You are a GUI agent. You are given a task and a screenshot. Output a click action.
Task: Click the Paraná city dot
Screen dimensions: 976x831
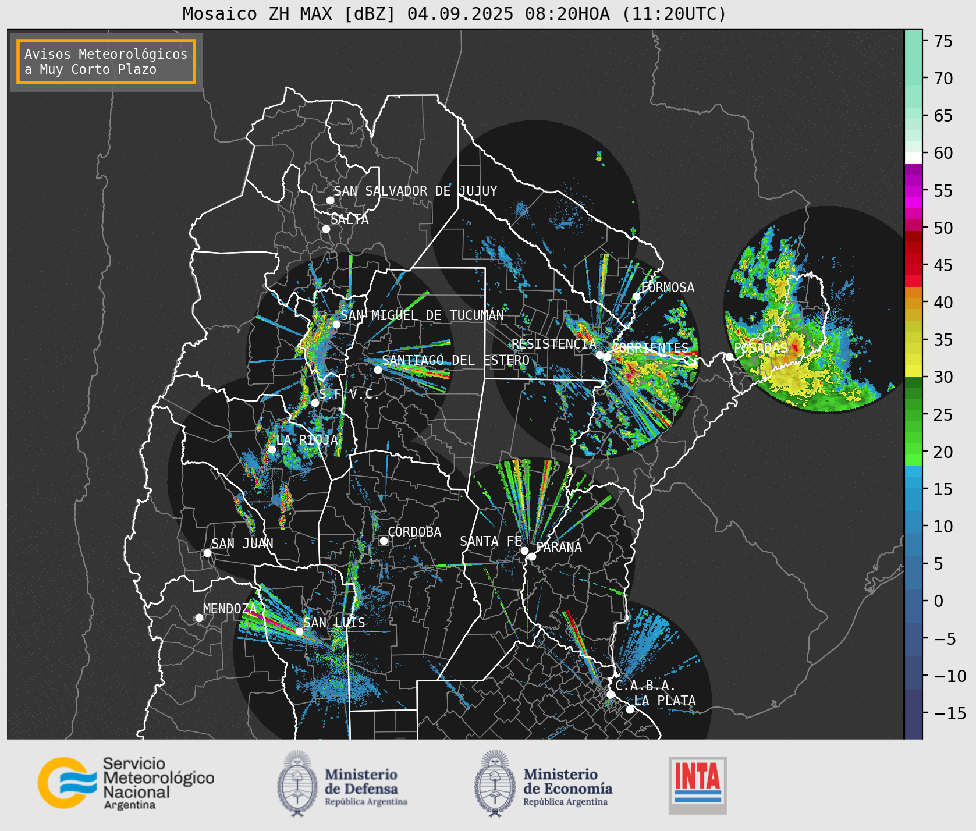pos(532,556)
